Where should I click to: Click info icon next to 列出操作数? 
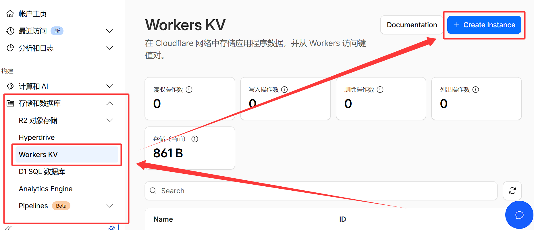point(476,90)
